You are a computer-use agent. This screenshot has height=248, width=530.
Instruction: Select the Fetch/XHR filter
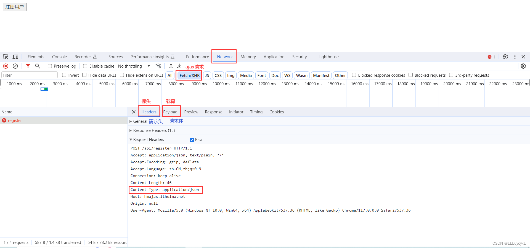click(189, 75)
